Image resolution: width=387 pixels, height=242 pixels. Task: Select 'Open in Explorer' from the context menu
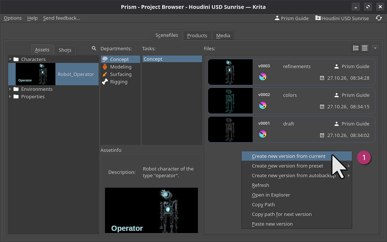(x=297, y=195)
